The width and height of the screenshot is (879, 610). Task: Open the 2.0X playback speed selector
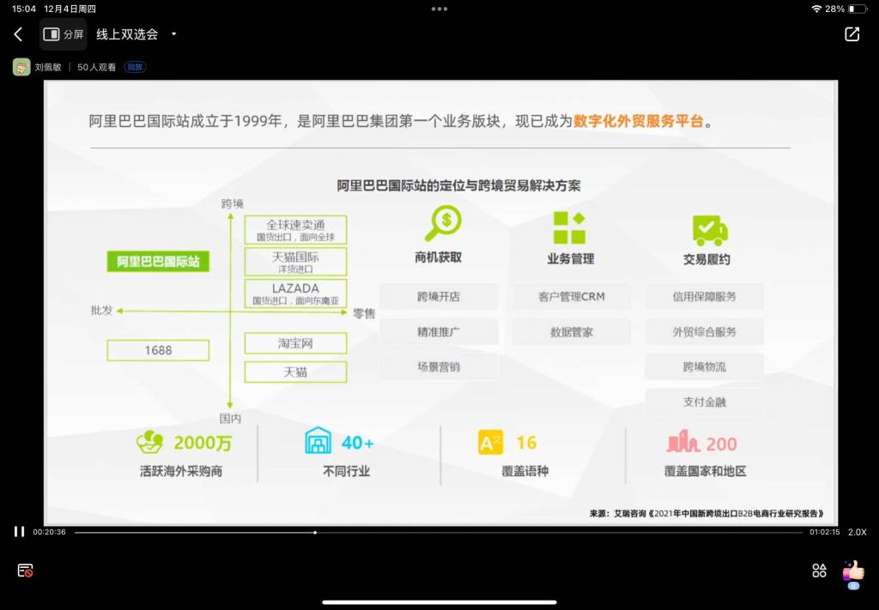coord(857,532)
